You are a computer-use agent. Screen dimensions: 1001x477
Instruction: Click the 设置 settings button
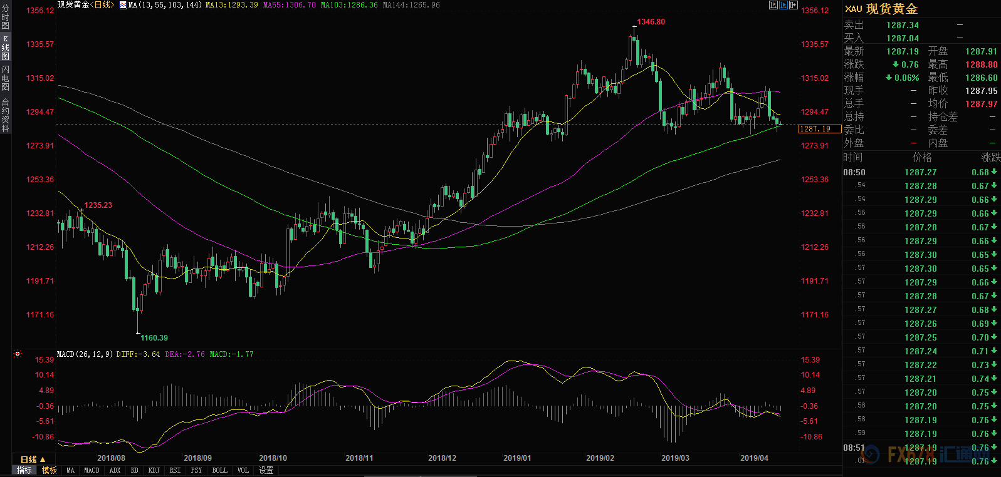[266, 470]
